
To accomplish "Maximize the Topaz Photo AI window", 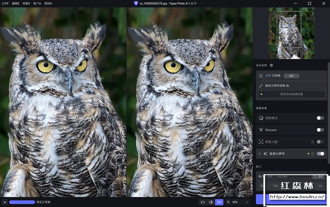I will (x=309, y=4).
